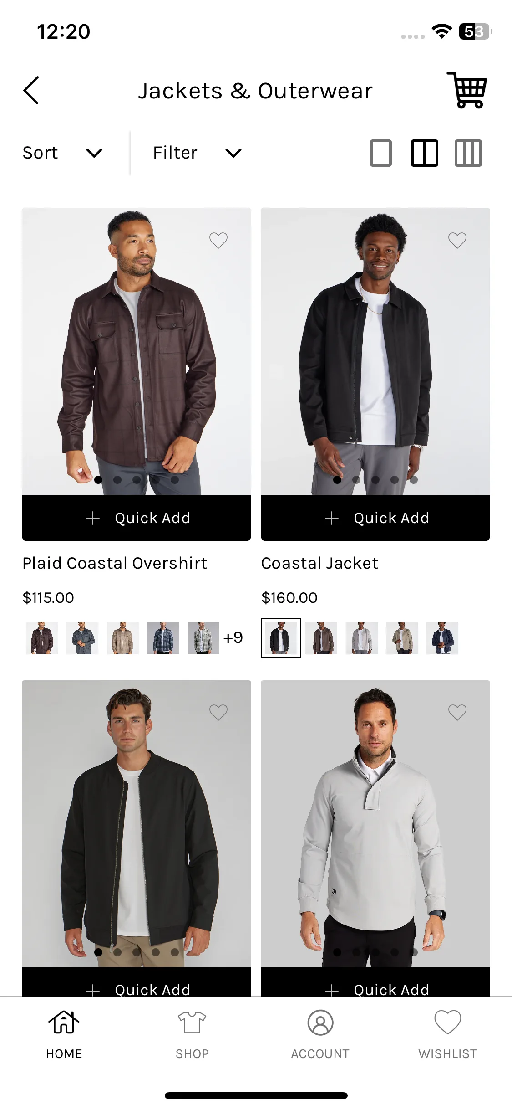The image size is (512, 1110).
Task: Switch to two-column grid view
Action: click(x=424, y=153)
